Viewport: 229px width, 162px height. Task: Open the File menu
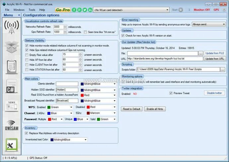tap(7, 10)
